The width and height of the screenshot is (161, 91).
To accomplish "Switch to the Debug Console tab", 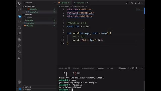I will [88, 68].
